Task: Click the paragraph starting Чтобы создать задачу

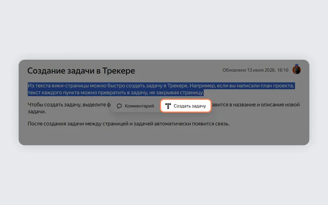Action: 164,108
